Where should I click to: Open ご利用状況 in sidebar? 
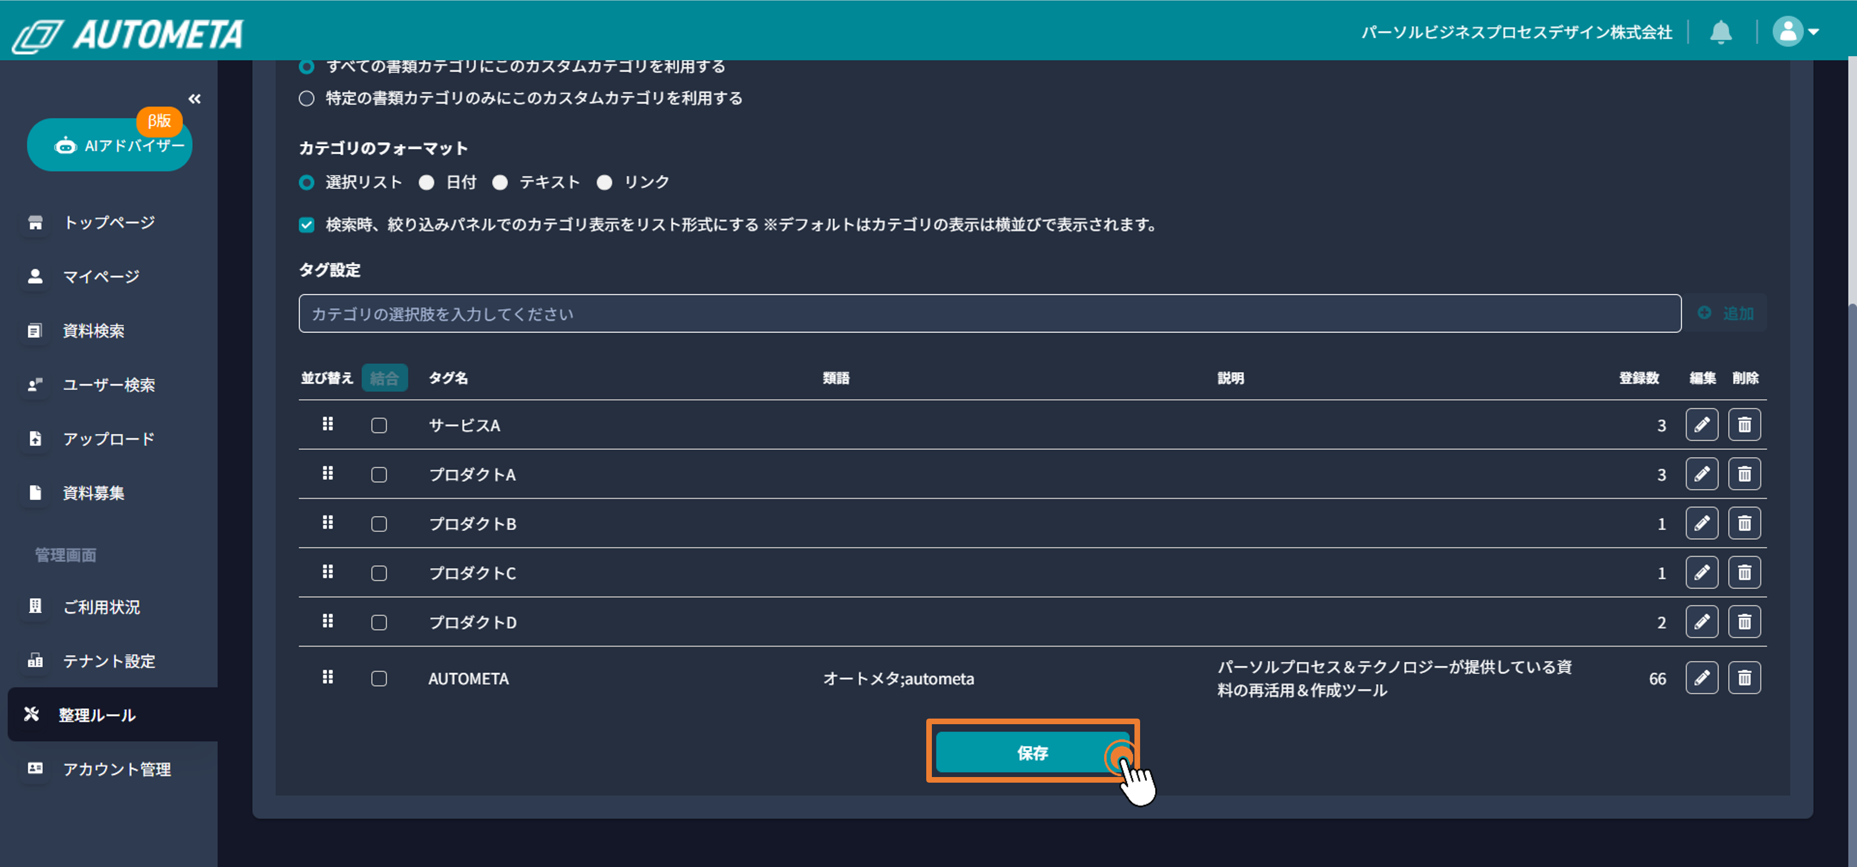101,606
